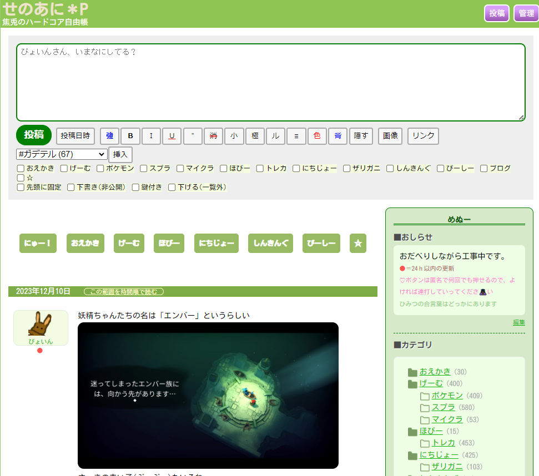539x476 pixels.
Task: Click the 挿入 insert button
Action: 120,155
